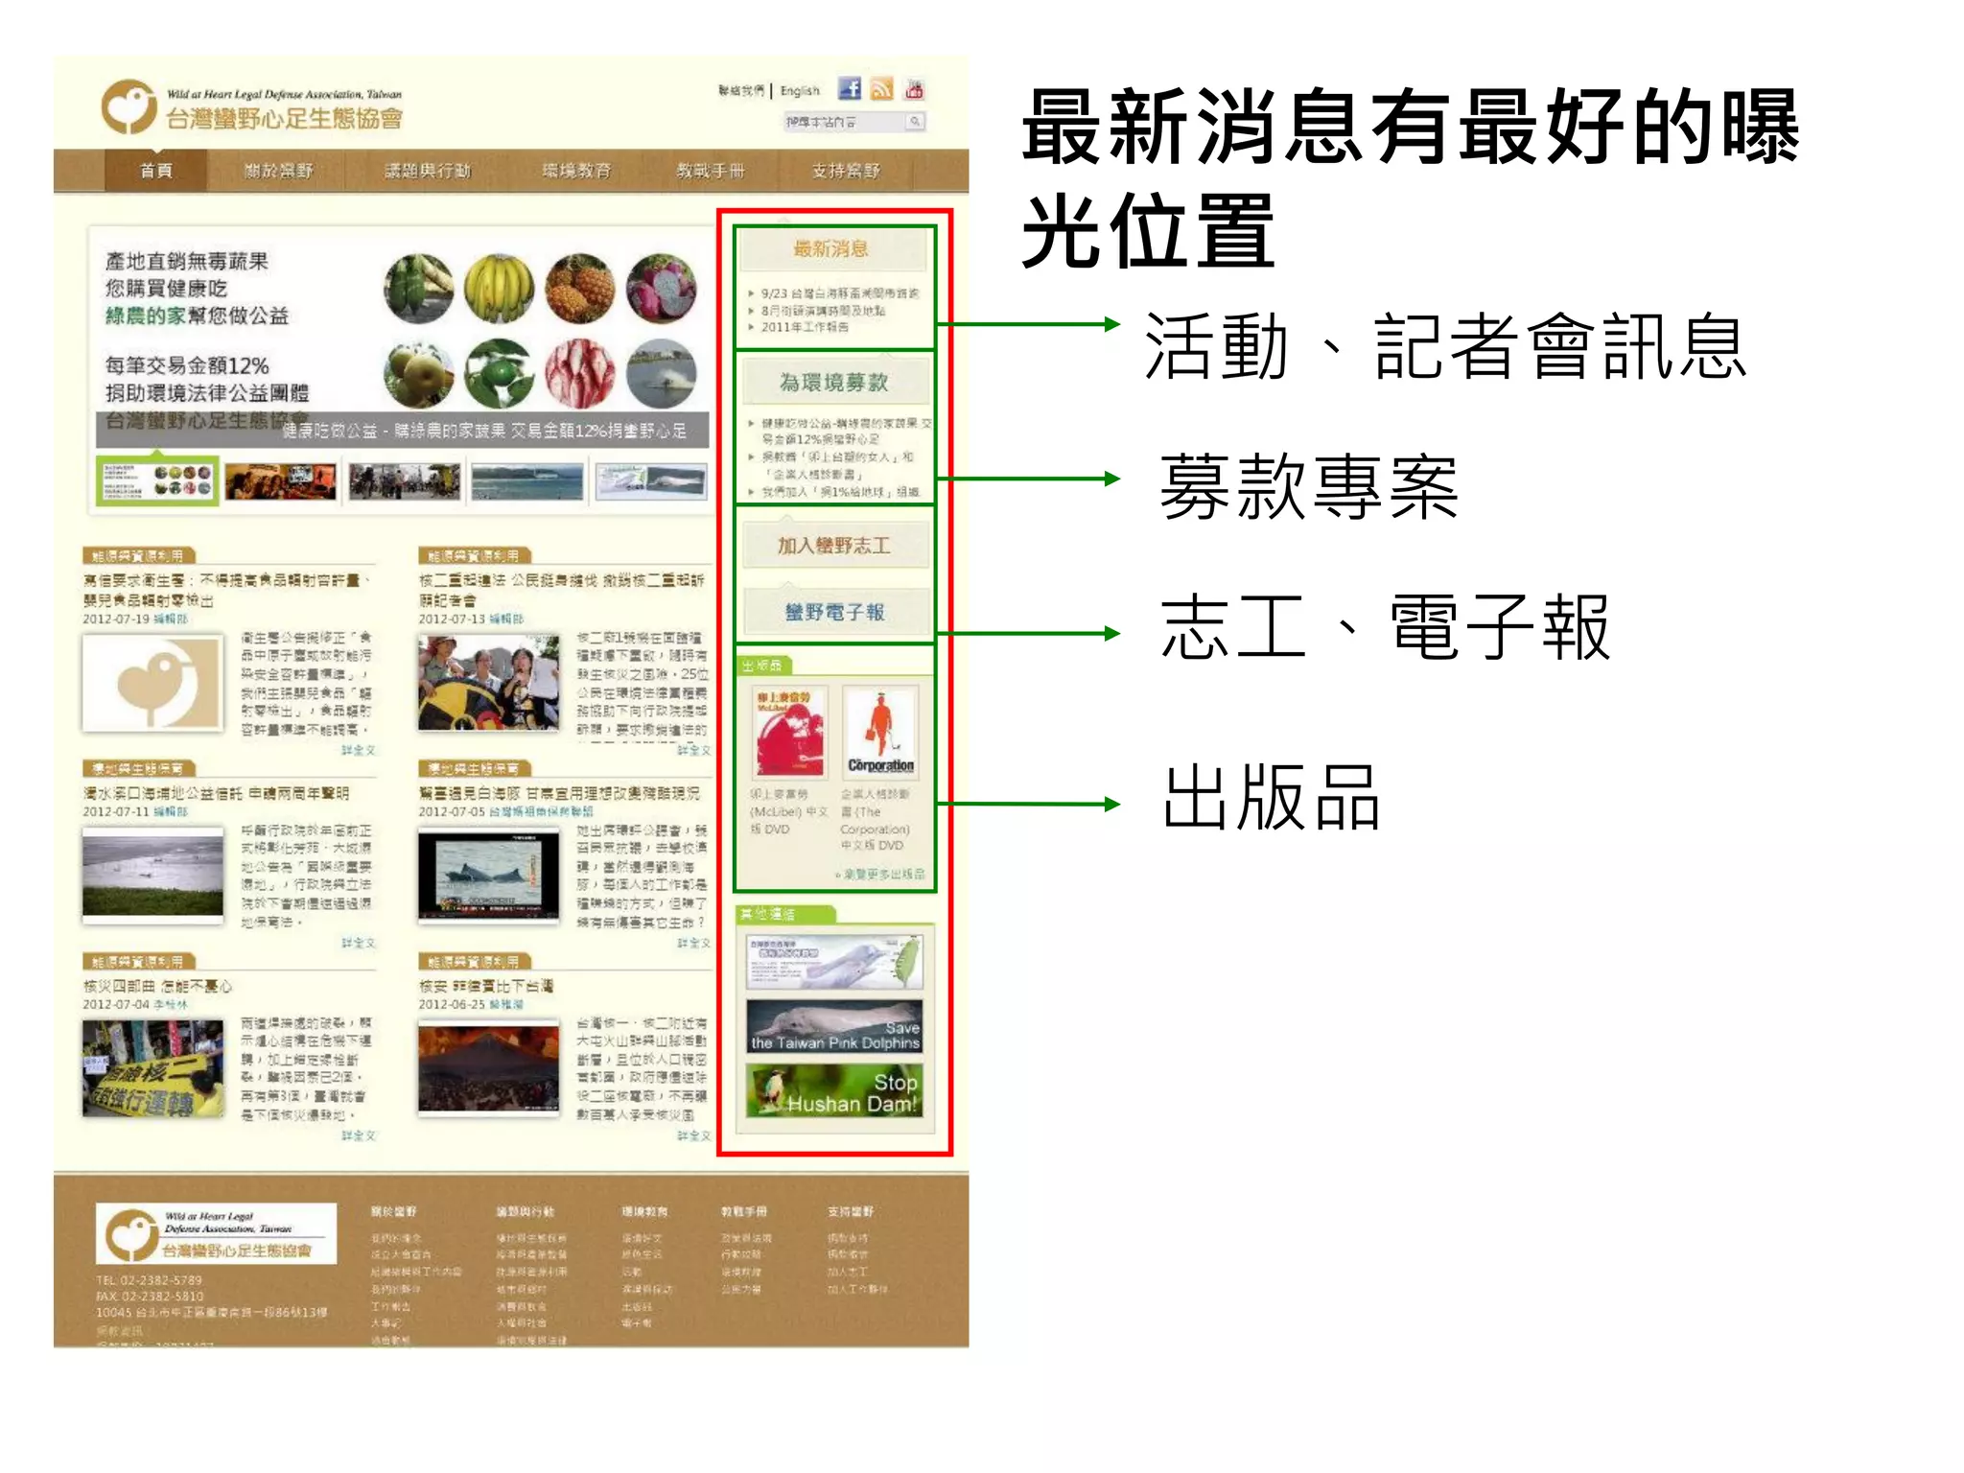Select the second slider thumbnail with crowd indoors
1964x1473 pixels.
coord(281,481)
